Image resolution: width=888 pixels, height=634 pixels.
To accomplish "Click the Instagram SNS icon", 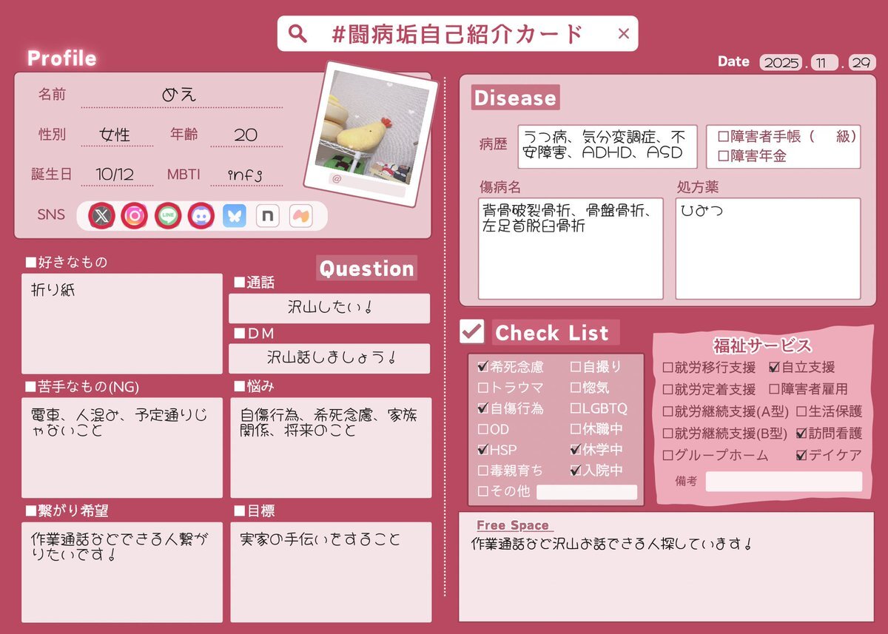I will click(x=134, y=215).
